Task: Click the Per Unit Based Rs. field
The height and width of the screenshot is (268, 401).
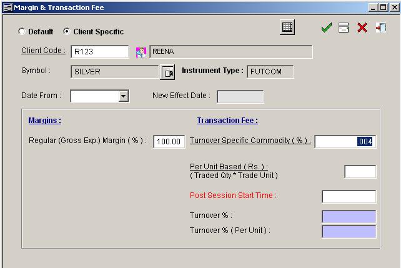Action: tap(360, 172)
